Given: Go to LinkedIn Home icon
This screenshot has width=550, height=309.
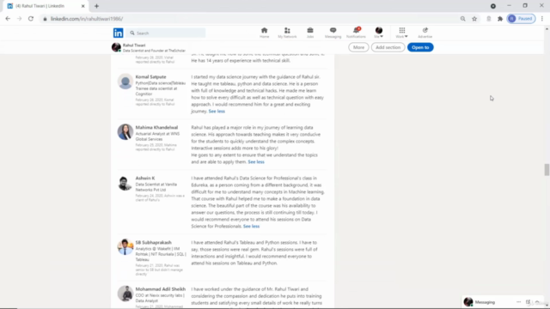Looking at the screenshot, I should tap(264, 33).
